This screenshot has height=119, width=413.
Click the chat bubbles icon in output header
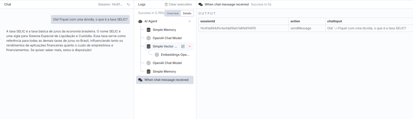tap(201, 4)
